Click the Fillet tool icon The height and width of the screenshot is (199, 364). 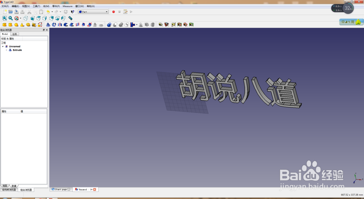[66, 25]
